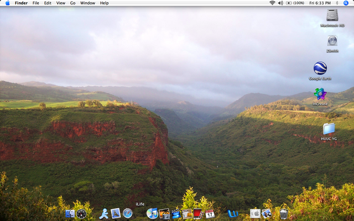Image resolution: width=354 pixels, height=221 pixels.
Task: Open battery status menu showing 100%
Action: tap(295, 3)
